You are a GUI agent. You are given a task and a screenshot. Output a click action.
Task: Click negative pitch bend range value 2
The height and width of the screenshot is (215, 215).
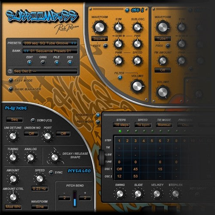(x=64, y=198)
